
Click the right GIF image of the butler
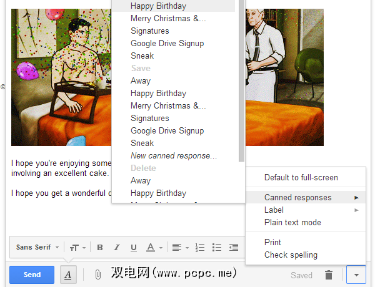[284, 77]
